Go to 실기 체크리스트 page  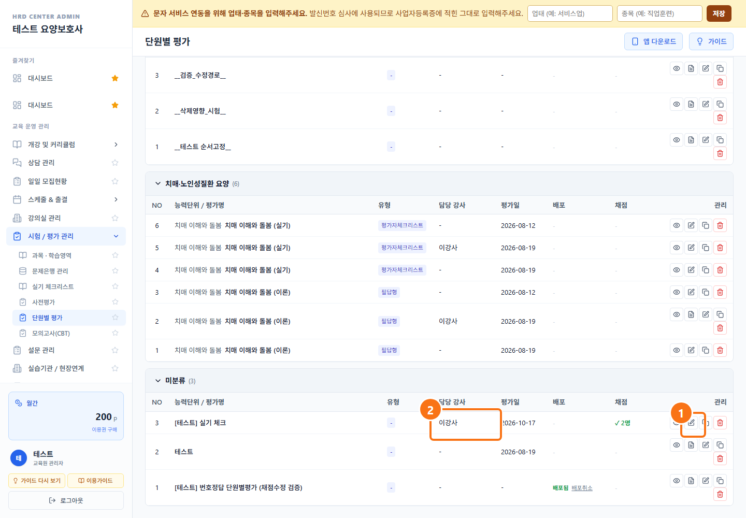[69, 286]
